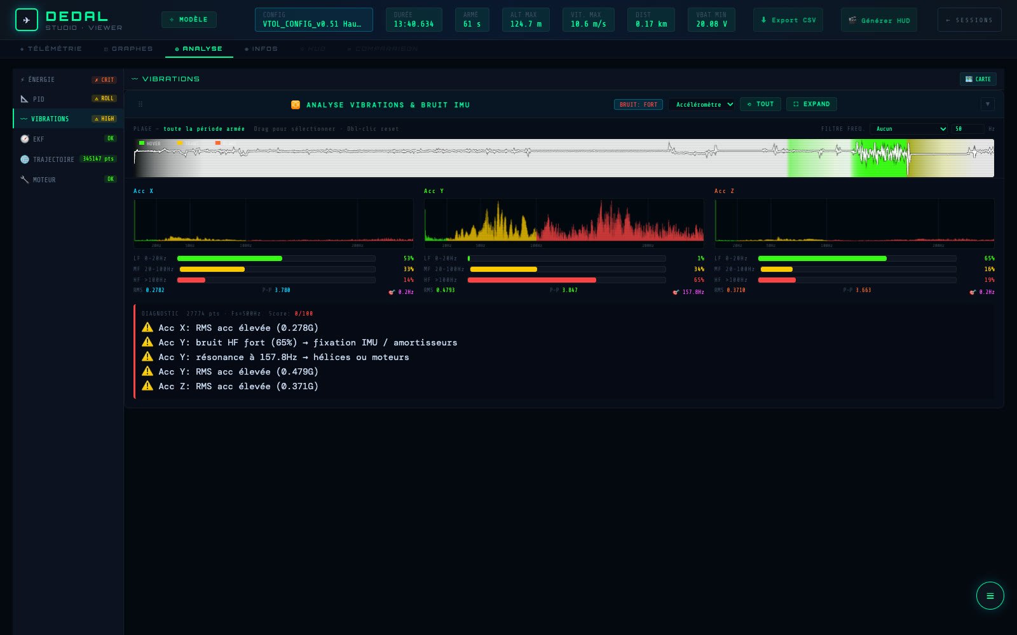Click the EXPAND button
The width and height of the screenshot is (1017, 635).
812,104
